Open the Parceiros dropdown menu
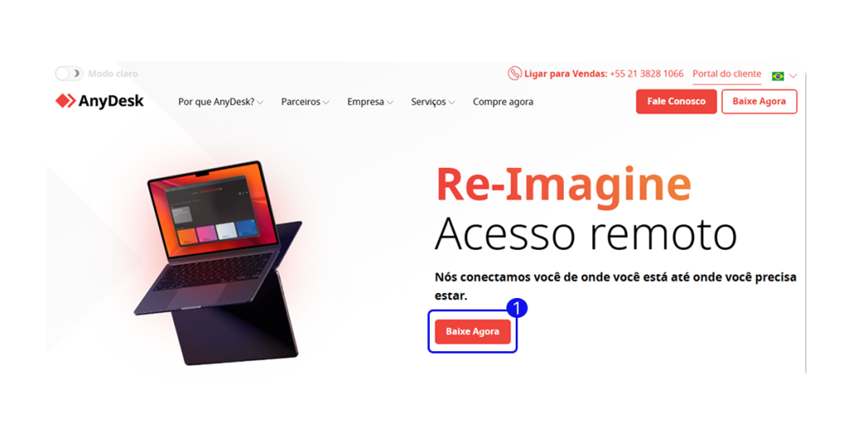Viewport: 853px width, 447px height. [305, 102]
